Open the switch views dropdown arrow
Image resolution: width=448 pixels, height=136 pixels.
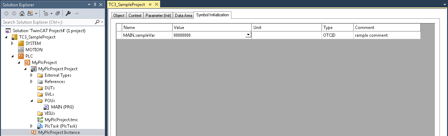tap(36, 14)
